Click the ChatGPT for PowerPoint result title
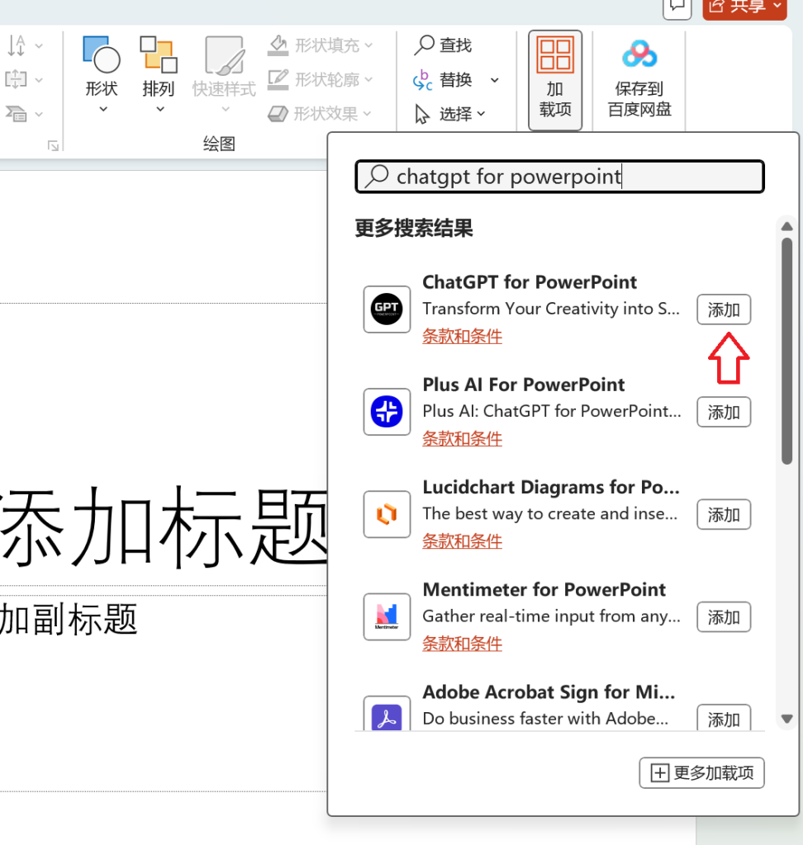The height and width of the screenshot is (845, 803). click(x=530, y=282)
